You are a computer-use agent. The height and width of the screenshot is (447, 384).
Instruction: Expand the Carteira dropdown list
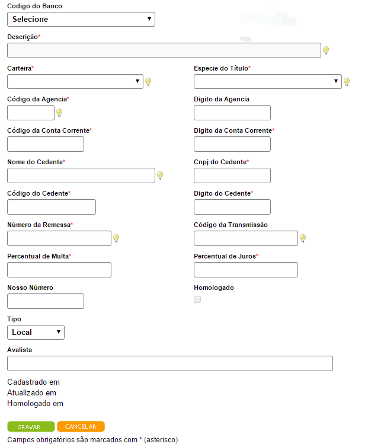click(75, 81)
